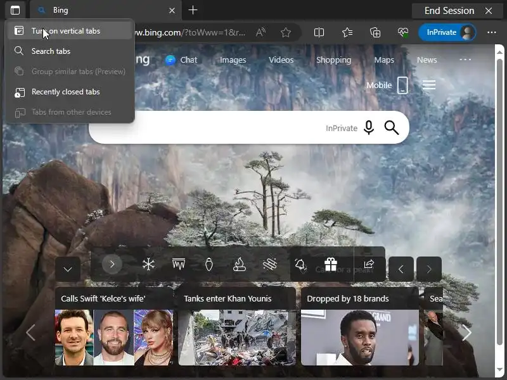Screen dimensions: 507x380
Task: Click the gift box icon
Action: click(x=331, y=265)
